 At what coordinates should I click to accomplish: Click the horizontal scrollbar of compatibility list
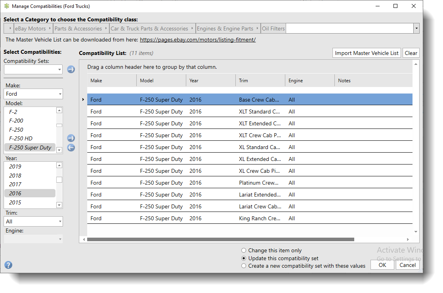[220, 239]
